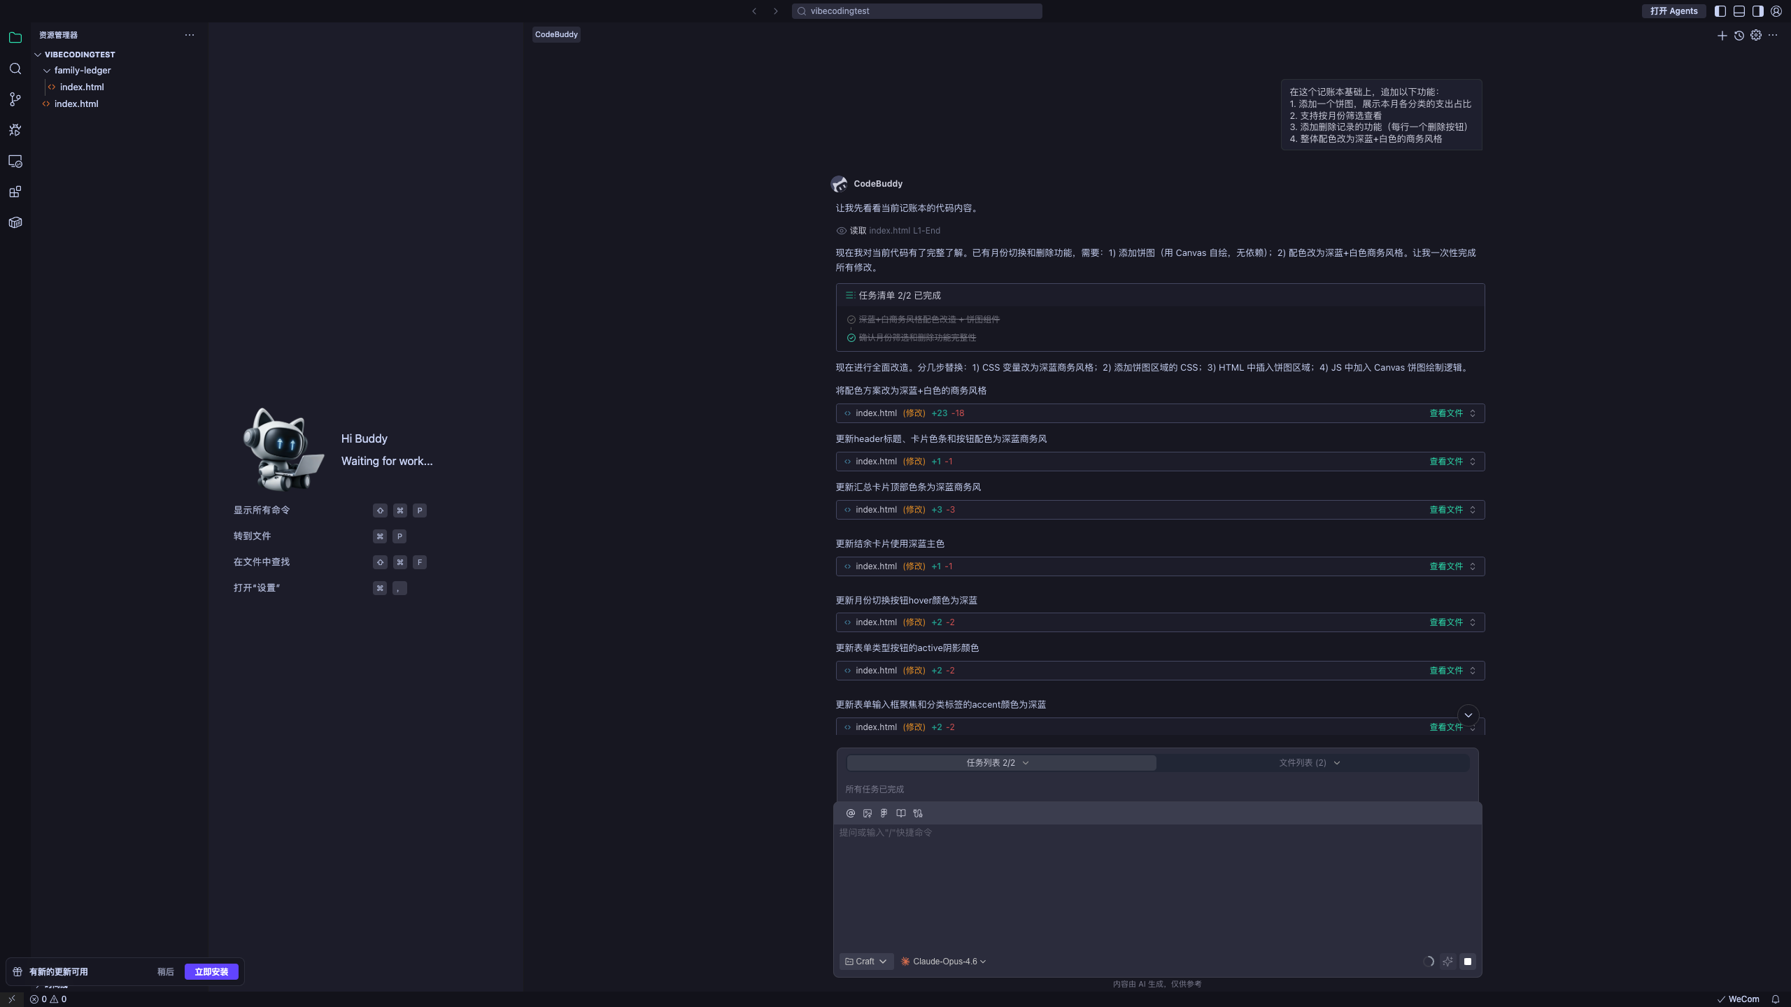The width and height of the screenshot is (1791, 1007).
Task: Click the 打开 Agents button
Action: point(1673,11)
